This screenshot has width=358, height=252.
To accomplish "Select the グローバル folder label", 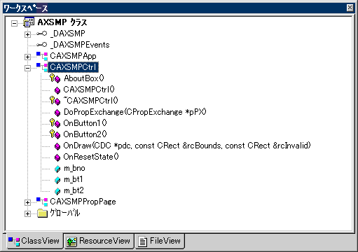I will pyautogui.click(x=65, y=213).
